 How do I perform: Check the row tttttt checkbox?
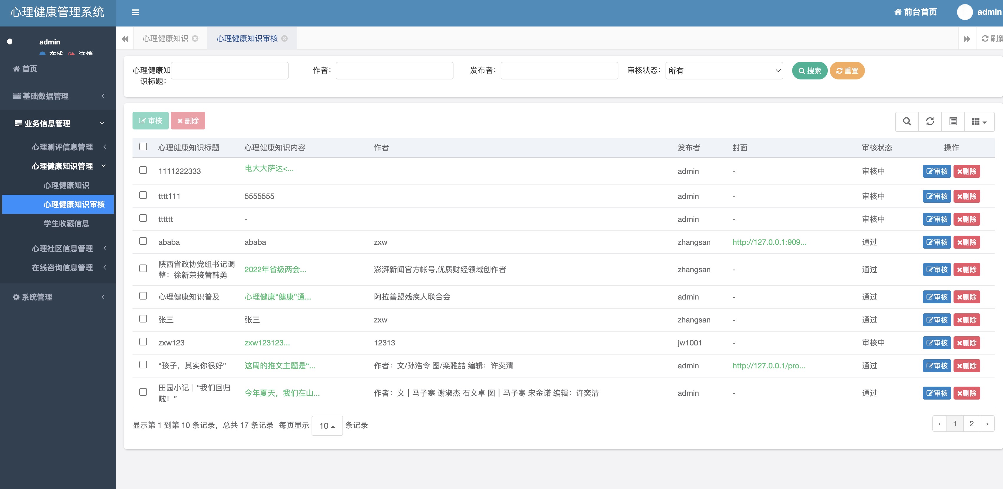click(143, 218)
